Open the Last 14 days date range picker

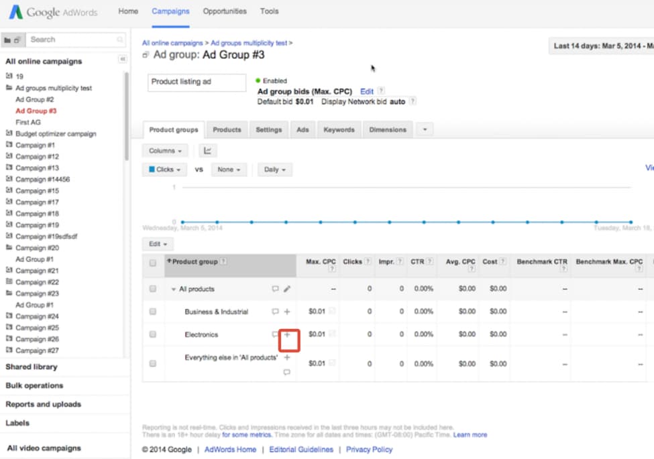click(x=601, y=46)
